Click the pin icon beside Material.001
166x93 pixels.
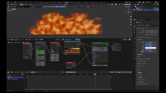[82, 40]
